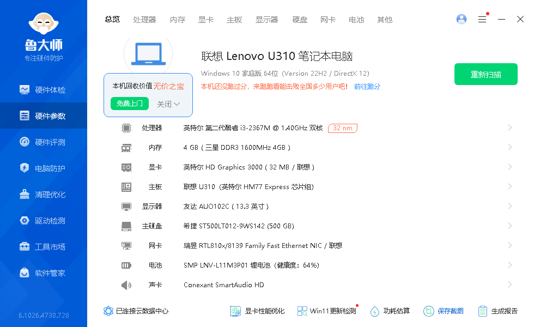Switch to the 显示器 tab
Screen dimensions: 534x327
[266, 20]
